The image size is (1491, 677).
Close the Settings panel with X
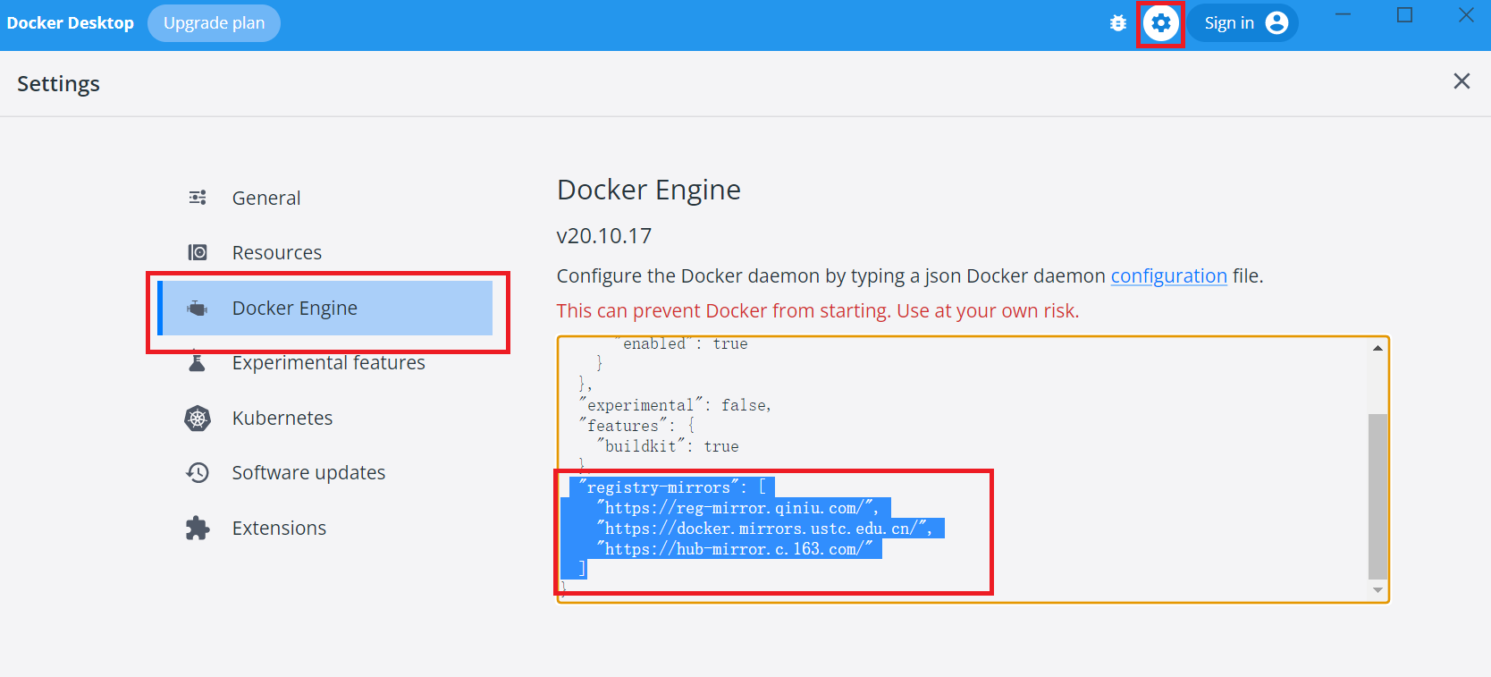click(1462, 81)
